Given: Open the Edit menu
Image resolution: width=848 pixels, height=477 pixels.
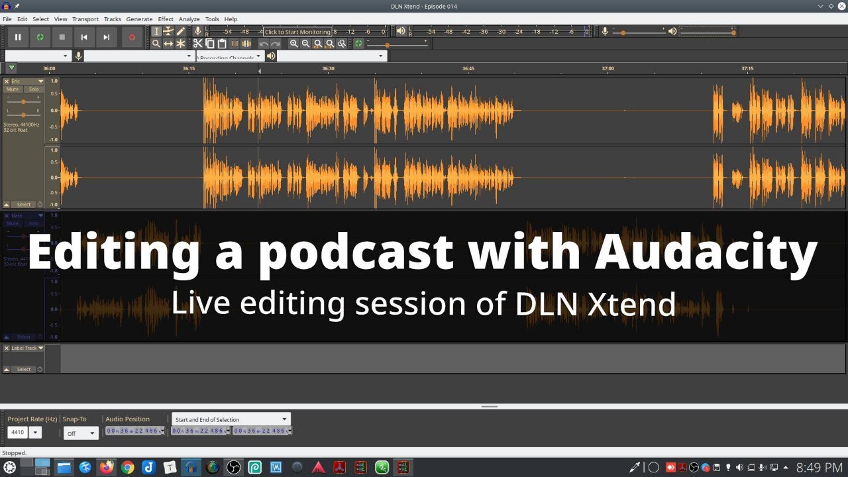Looking at the screenshot, I should (23, 19).
